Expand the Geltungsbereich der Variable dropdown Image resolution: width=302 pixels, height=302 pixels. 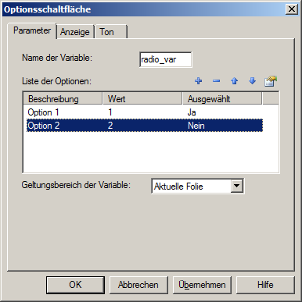(237, 186)
